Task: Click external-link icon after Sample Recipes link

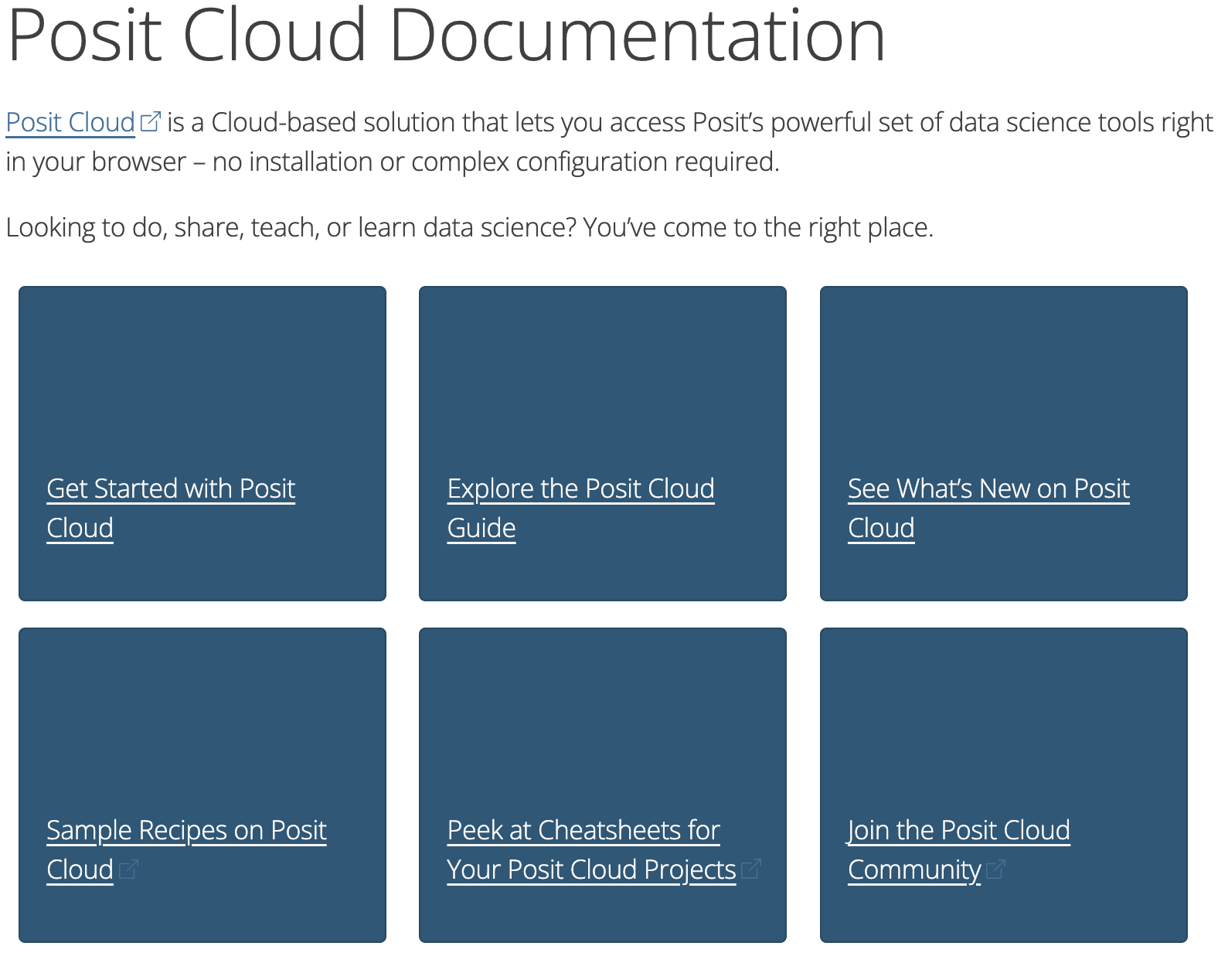Action: coord(128,869)
